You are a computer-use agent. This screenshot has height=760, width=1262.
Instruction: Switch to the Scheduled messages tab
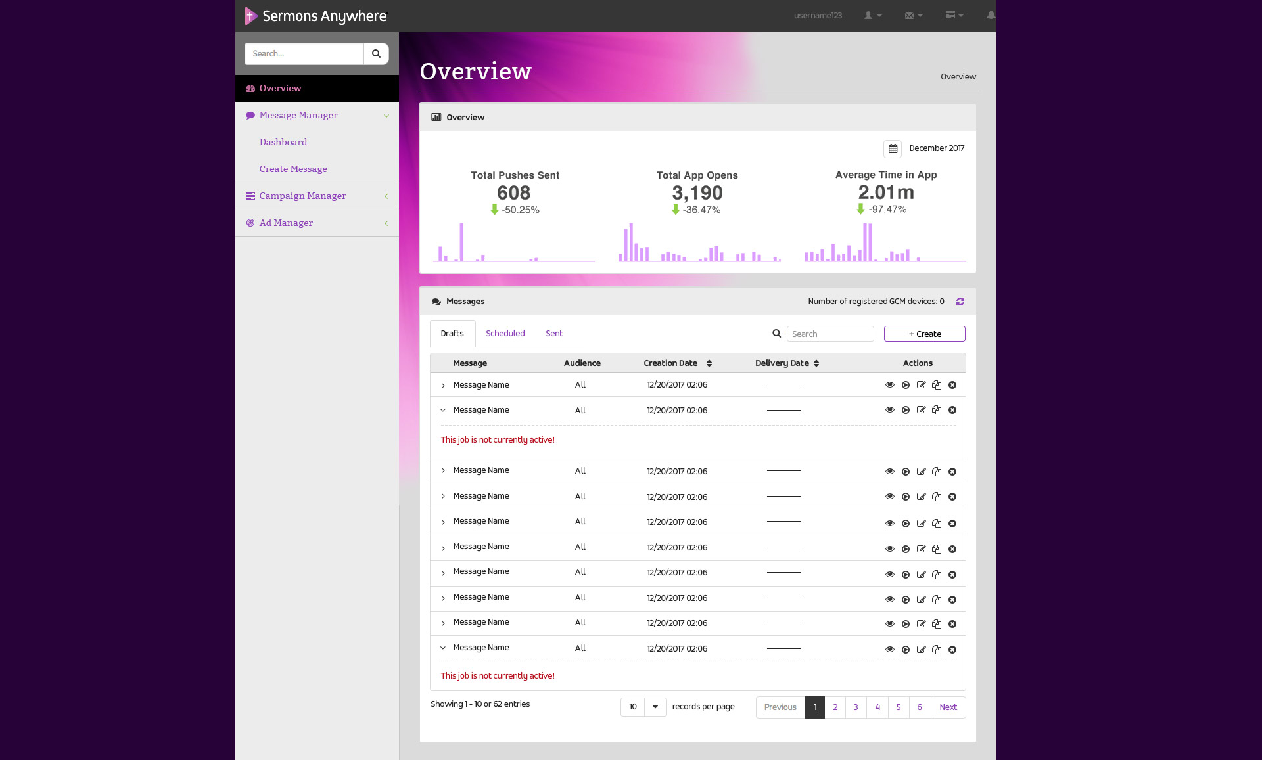[505, 333]
